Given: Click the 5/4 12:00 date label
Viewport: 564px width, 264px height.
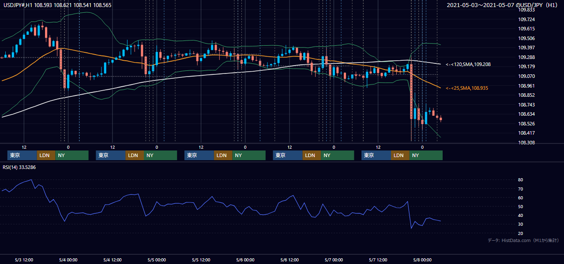Looking at the screenshot, I should click(113, 260).
